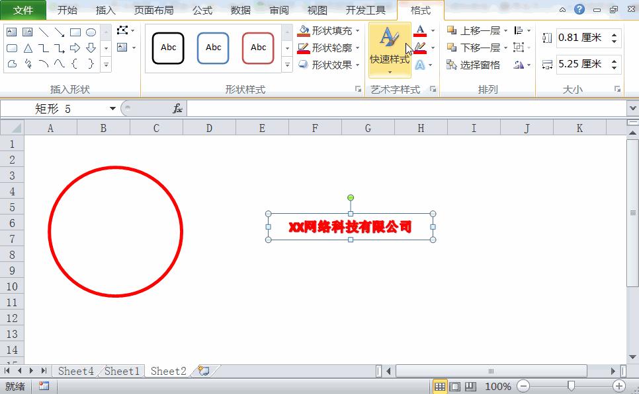Click the macro record icon in status bar
The height and width of the screenshot is (394, 639).
(44, 386)
